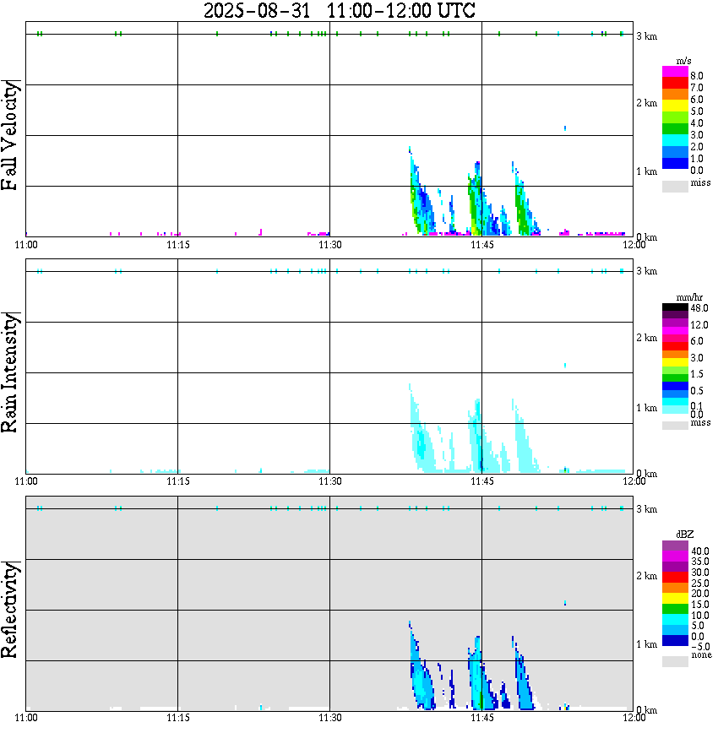Pick the black swatch in the mm/hr legend

point(675,307)
